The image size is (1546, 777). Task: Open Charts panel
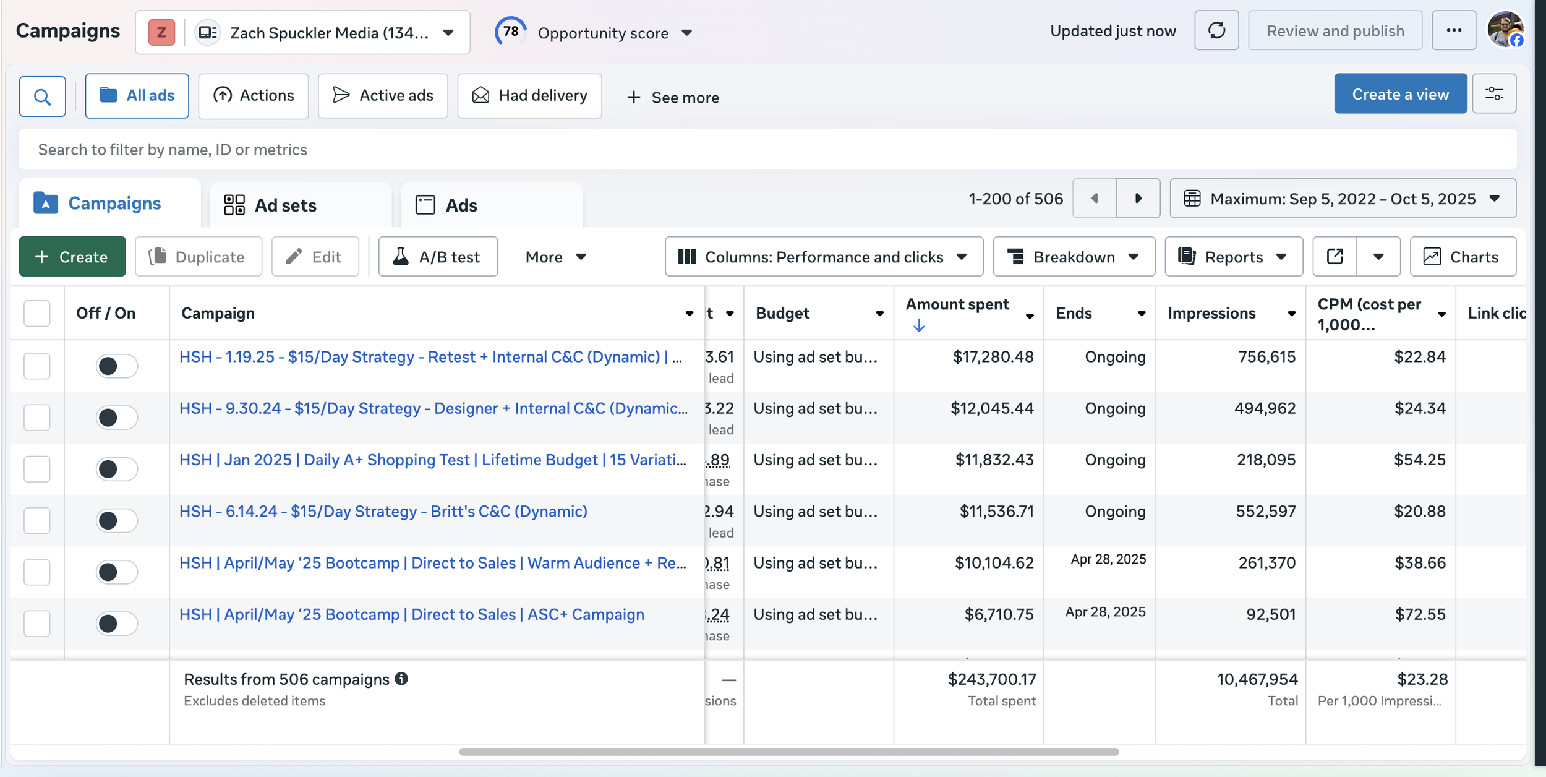tap(1463, 257)
